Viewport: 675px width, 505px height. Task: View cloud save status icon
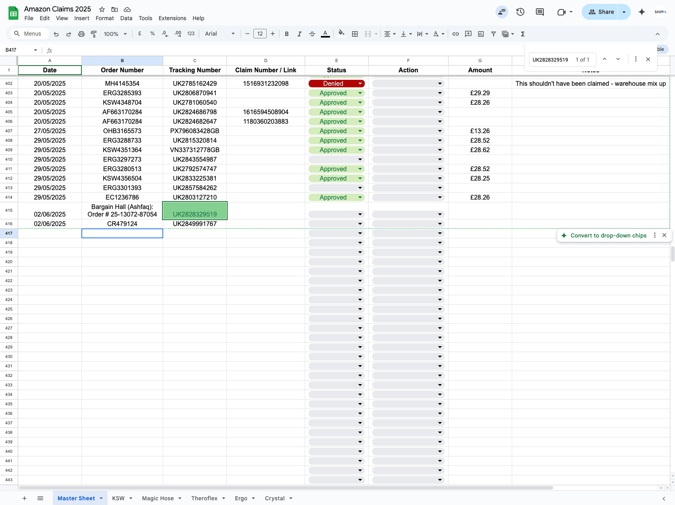127,9
